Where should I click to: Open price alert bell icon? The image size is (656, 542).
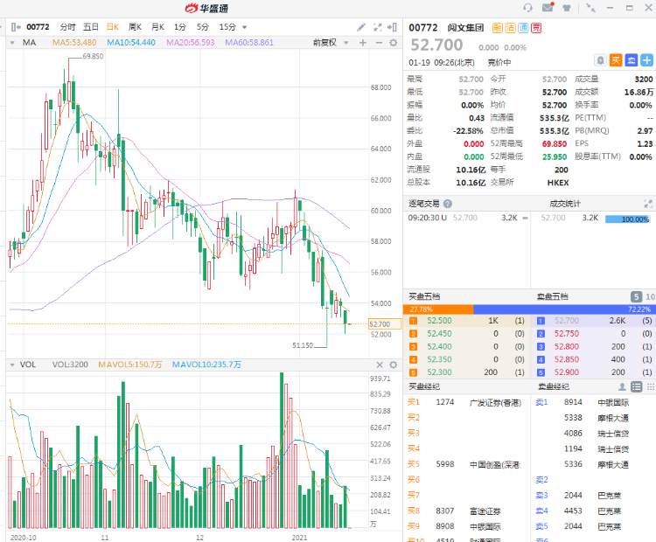(600, 60)
